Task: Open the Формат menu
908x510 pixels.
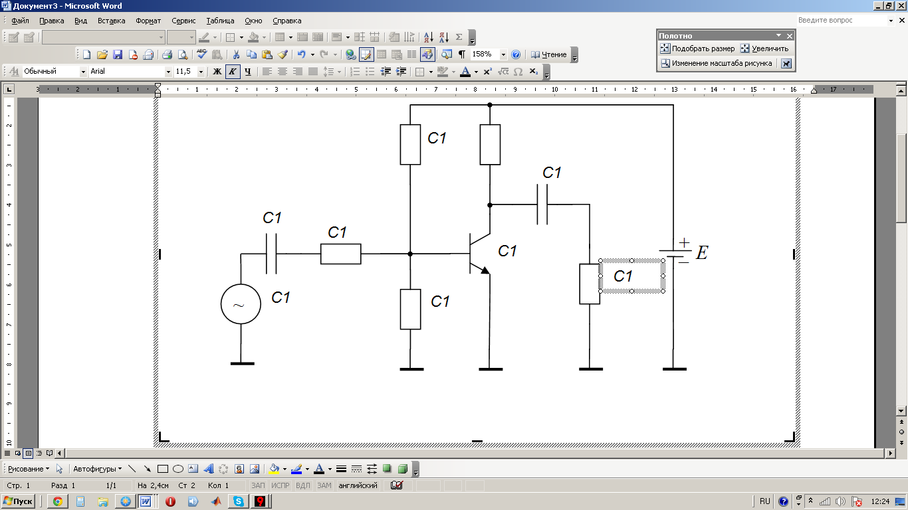Action: click(x=148, y=21)
